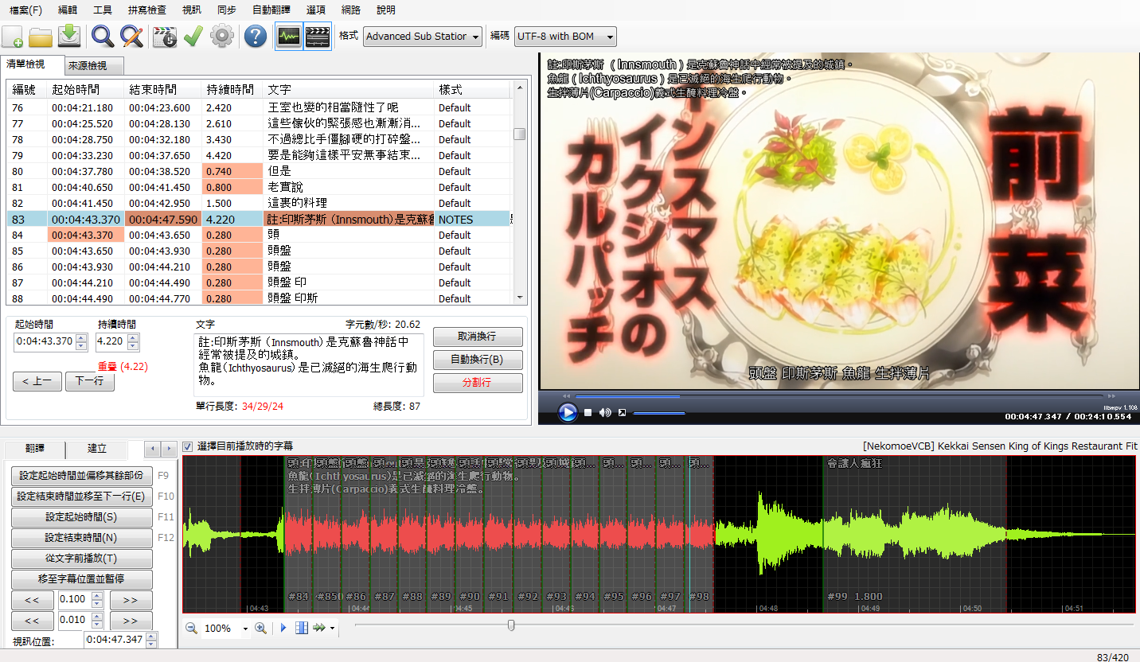Click the green double-arrow play-rate icon
Image resolution: width=1140 pixels, height=662 pixels.
point(319,629)
